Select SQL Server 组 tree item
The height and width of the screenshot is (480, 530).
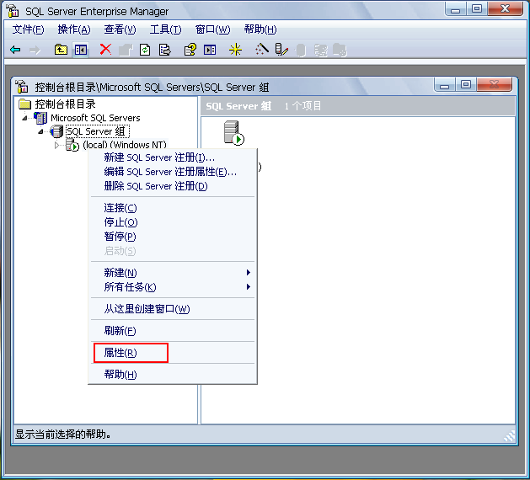tap(98, 131)
